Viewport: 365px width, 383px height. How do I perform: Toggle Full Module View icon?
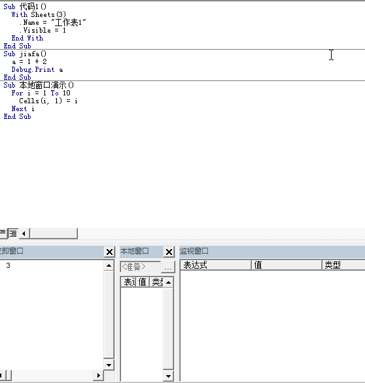point(13,233)
